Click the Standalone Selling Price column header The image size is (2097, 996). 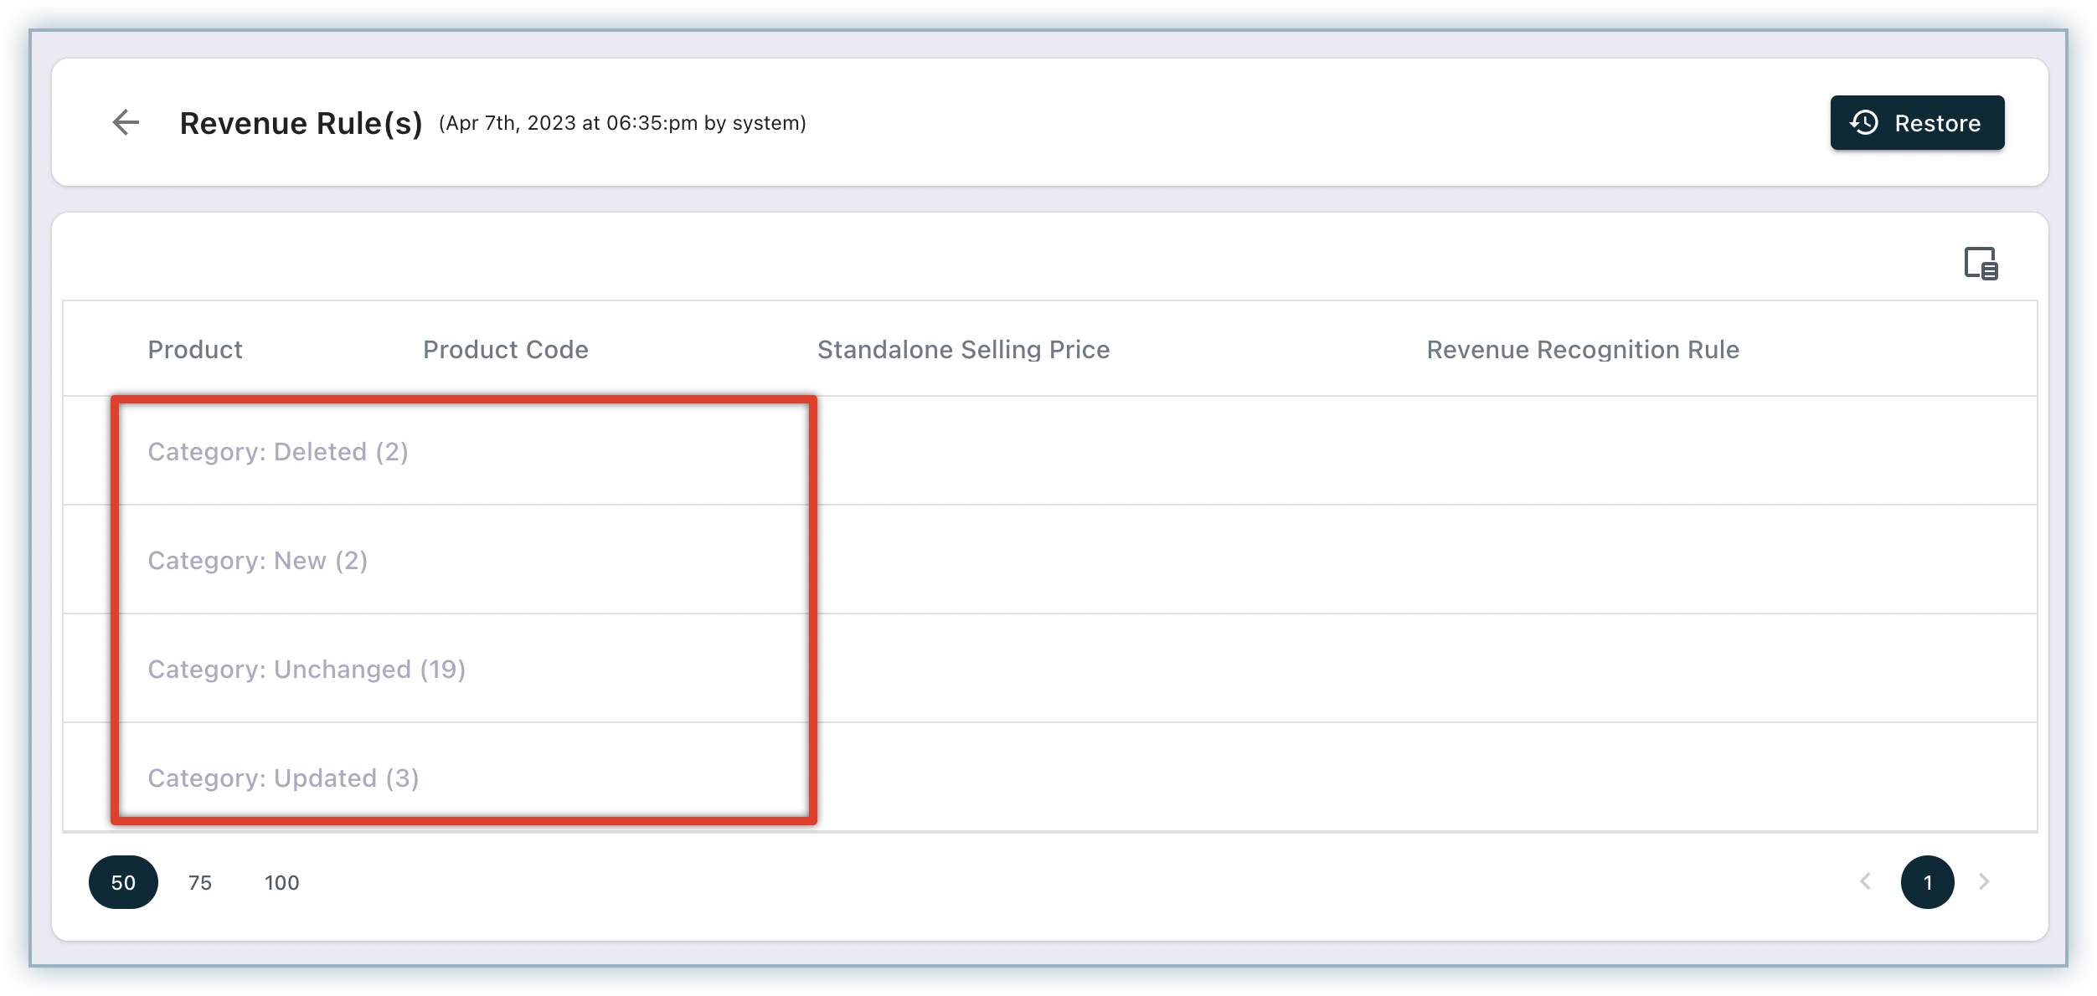pos(963,349)
